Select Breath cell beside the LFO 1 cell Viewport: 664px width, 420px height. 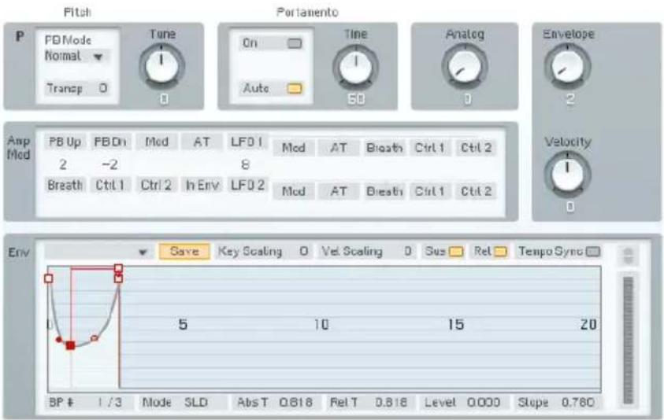click(x=384, y=148)
